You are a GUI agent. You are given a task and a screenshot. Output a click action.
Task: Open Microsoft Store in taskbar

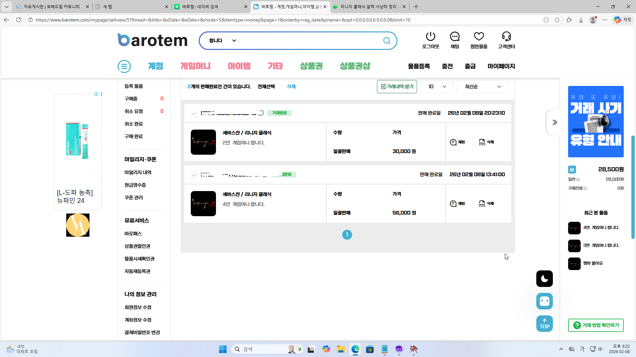(370, 349)
